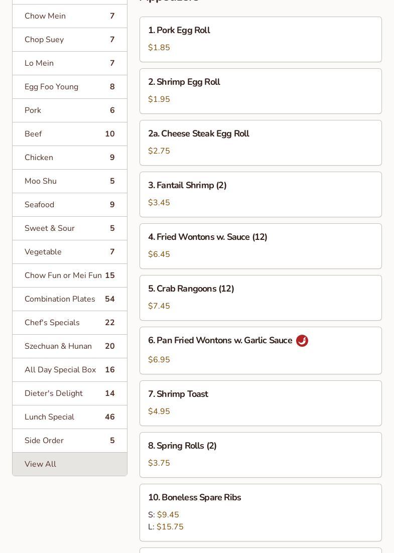Image resolution: width=394 pixels, height=553 pixels.
Task: Click View All at the sidebar bottom
Action: (69, 464)
